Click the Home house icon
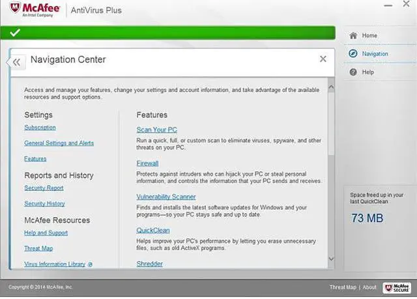This screenshot has width=417, height=299. pyautogui.click(x=352, y=35)
